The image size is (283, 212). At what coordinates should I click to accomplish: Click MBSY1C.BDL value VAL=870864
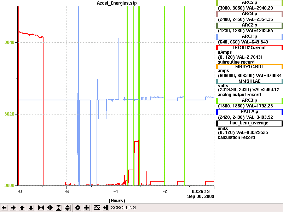(x=269, y=76)
